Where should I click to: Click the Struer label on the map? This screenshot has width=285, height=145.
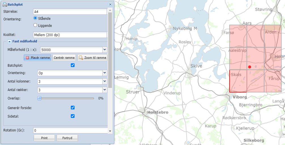133,92
